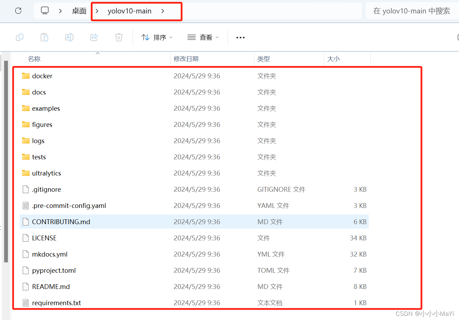Click the Paste icon in toolbar

tap(44, 37)
